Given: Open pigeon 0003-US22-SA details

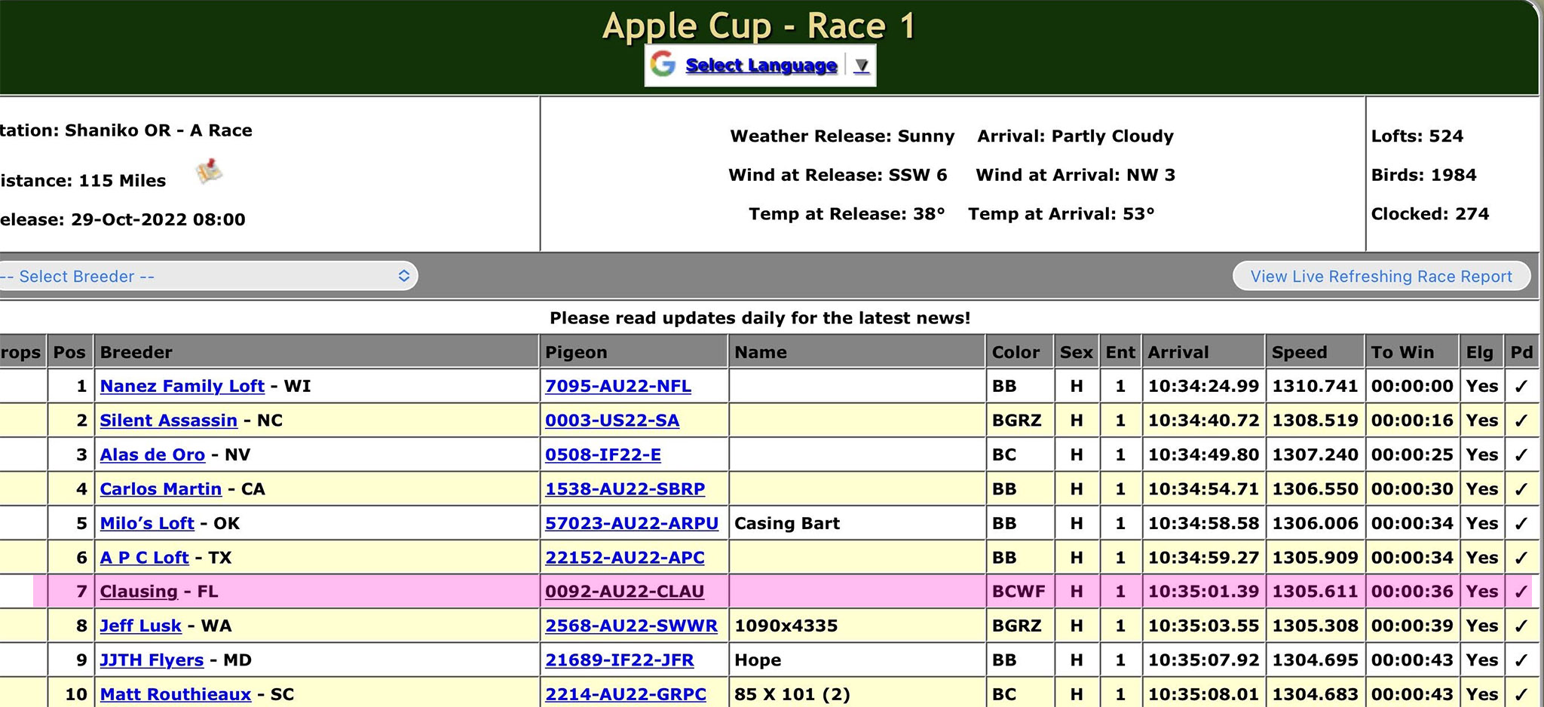Looking at the screenshot, I should point(611,421).
